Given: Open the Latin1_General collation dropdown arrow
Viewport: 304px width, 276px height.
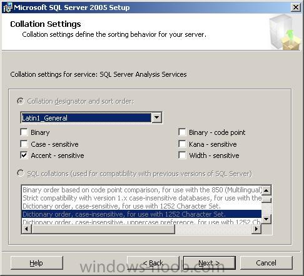Looking at the screenshot, I should [156, 118].
